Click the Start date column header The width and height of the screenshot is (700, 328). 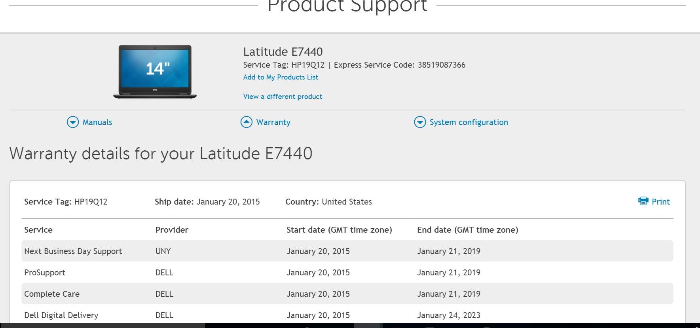point(339,230)
